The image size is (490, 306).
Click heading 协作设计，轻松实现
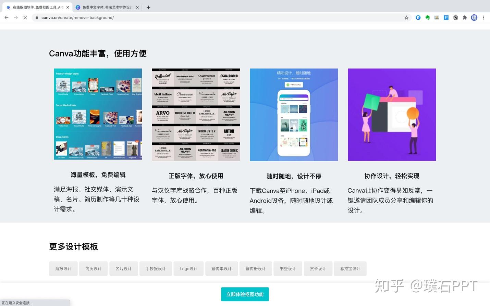click(x=392, y=176)
